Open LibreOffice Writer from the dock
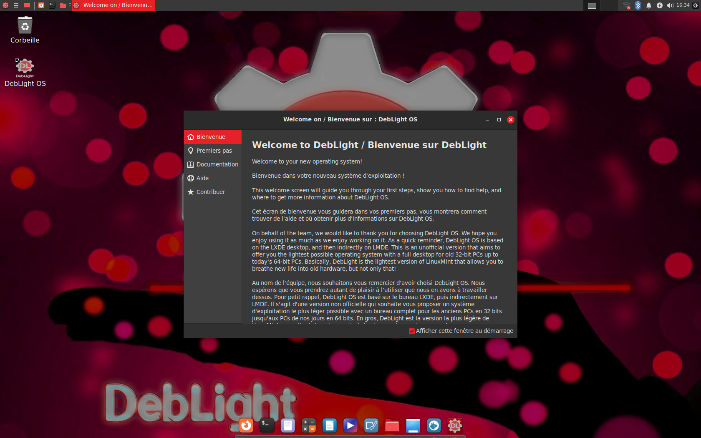The image size is (701, 438). (x=330, y=425)
